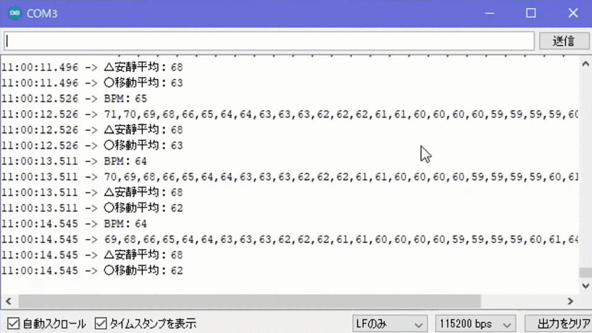Click the '△安静平均: 68' line at 11:00:14.545
This screenshot has height=333, width=592.
pos(92,255)
